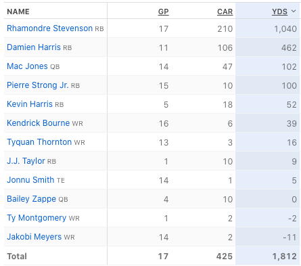The width and height of the screenshot is (301, 266).
Task: Select the Mac Jones link
Action: (27, 66)
